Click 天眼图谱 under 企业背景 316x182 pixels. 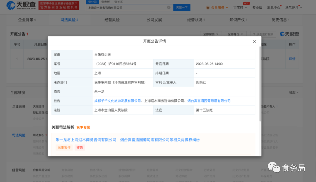click(x=39, y=106)
